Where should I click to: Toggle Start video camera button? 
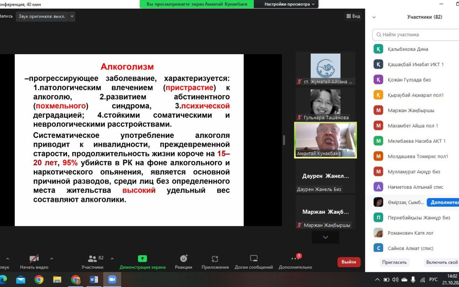34,259
